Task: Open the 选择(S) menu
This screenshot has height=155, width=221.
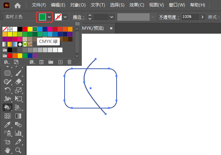Action: pyautogui.click(x=117, y=5)
